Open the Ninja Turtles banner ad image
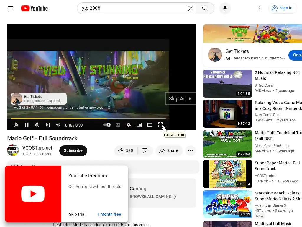Viewport: 302px width, 227px height. click(x=252, y=33)
